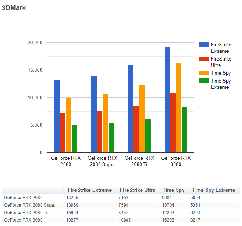This screenshot has height=226, width=242.
Task: Click the green bar for GeForce RTX 2080 Super
Action: point(111,138)
